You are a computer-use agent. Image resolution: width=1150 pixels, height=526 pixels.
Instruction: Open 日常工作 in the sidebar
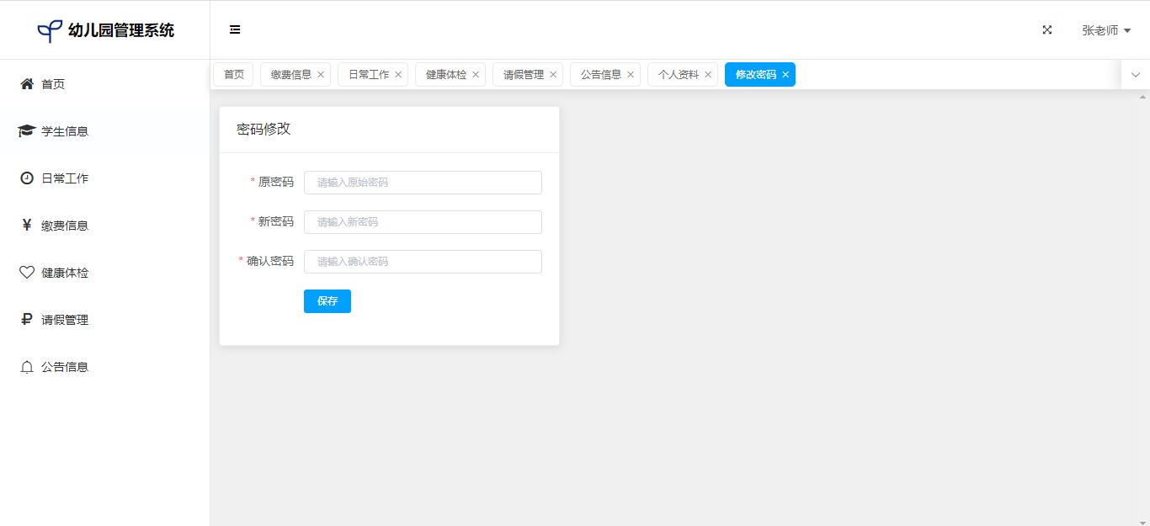pos(104,178)
